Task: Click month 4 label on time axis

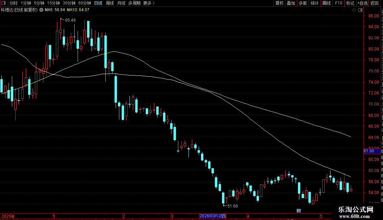Action: 248,216
